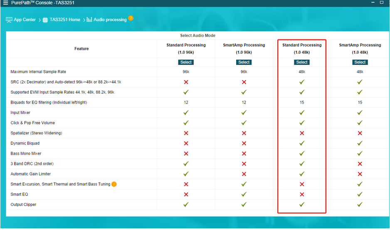390x230 pixels.
Task: Click 3 Band DRC check under Standard 96k
Action: pos(186,164)
